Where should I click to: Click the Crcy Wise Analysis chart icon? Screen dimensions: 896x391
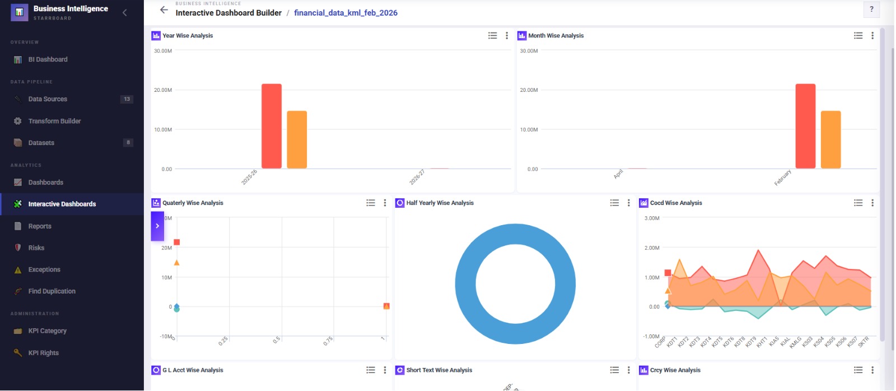[x=644, y=370]
